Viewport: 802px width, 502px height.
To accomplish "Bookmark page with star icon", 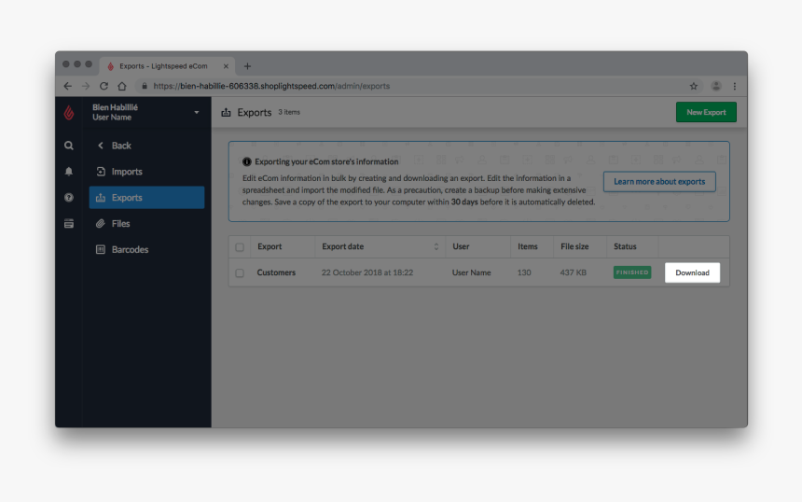I will [x=694, y=86].
